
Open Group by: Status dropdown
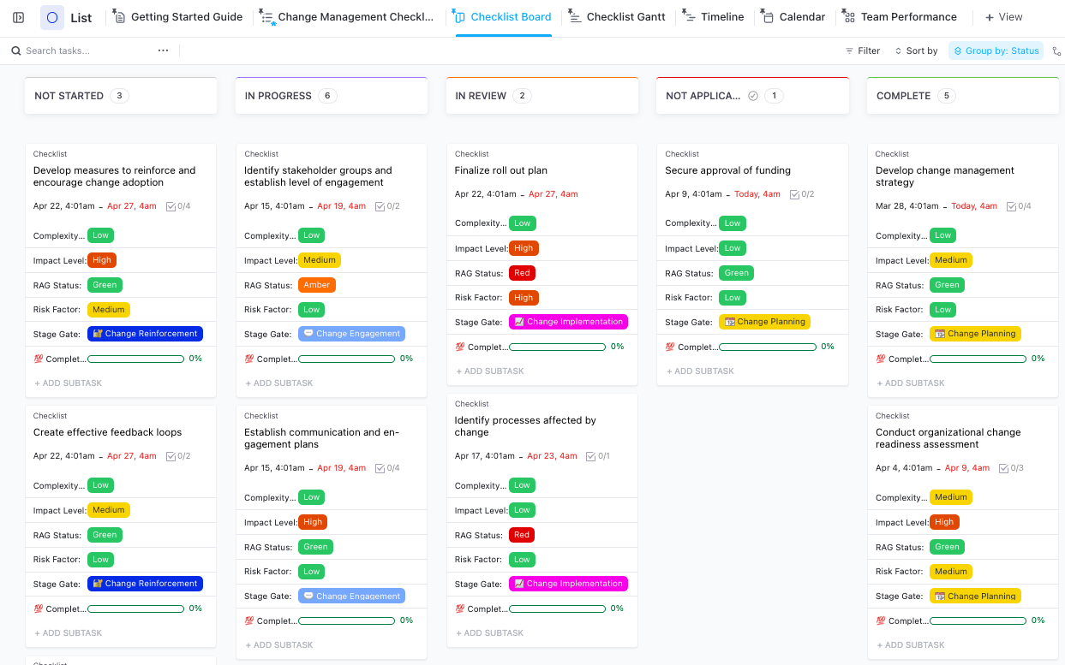point(996,51)
